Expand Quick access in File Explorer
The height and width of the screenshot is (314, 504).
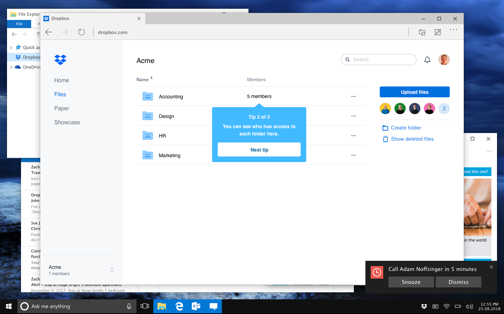pos(11,48)
